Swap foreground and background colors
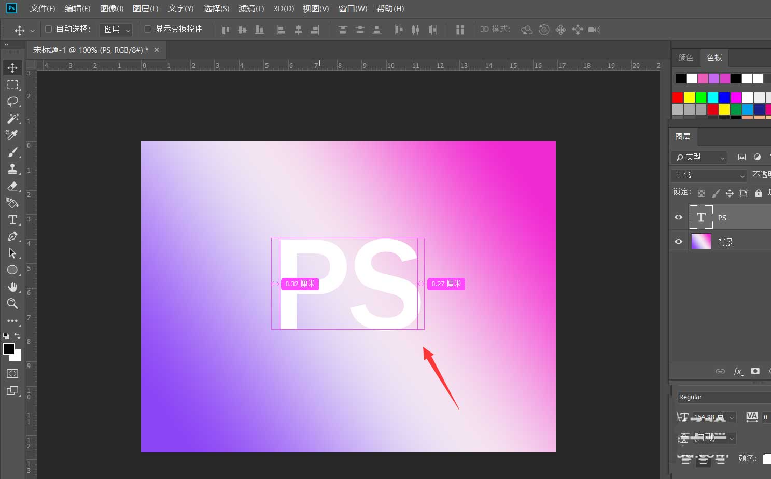Viewport: 771px width, 479px height. [x=18, y=336]
